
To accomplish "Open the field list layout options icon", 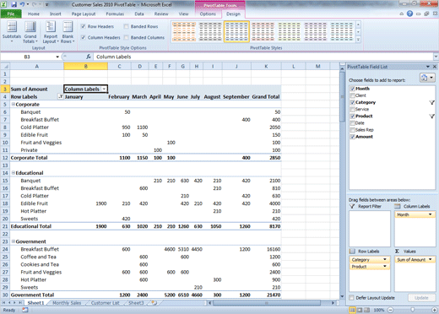I will click(x=427, y=78).
